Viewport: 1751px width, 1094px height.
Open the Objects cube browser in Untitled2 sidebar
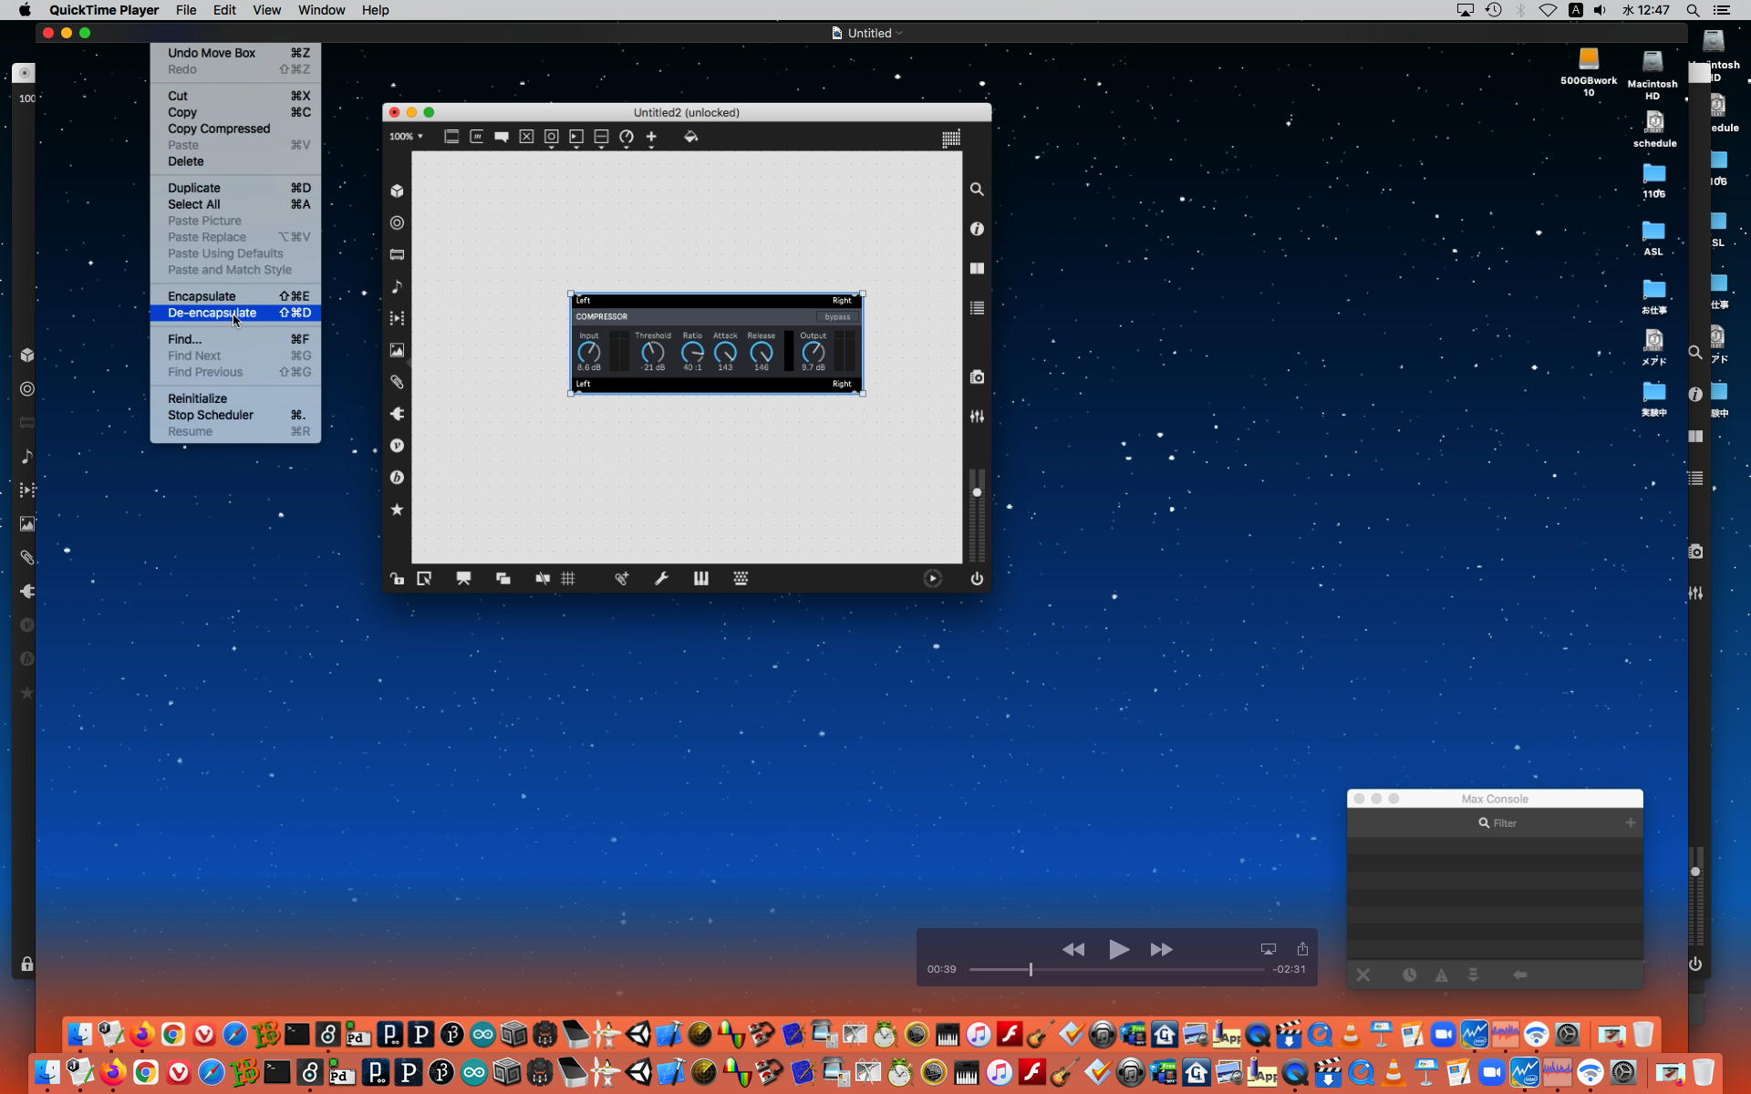pos(397,191)
